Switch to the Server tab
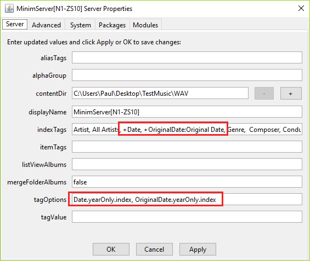Viewport: 310px width, 261px height. (x=15, y=24)
